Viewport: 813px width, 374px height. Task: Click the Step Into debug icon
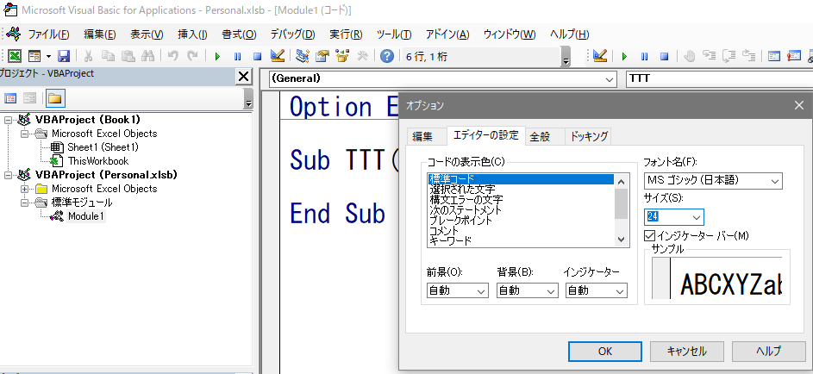(x=709, y=56)
